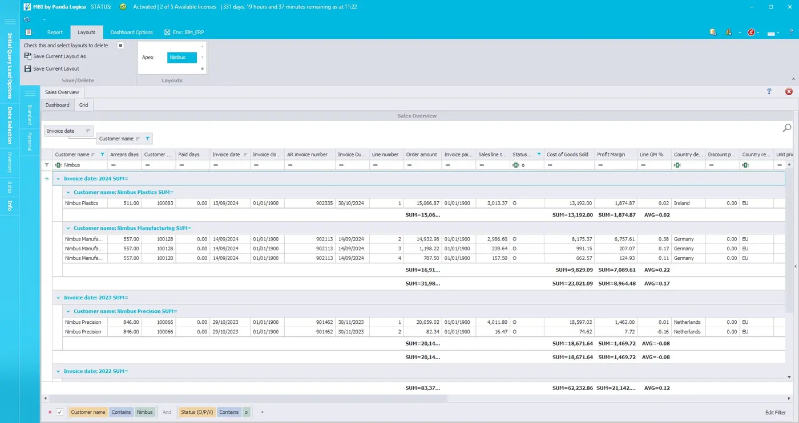The width and height of the screenshot is (799, 423).
Task: Click the blue help icon beside Sales Overview
Action: pos(769,91)
